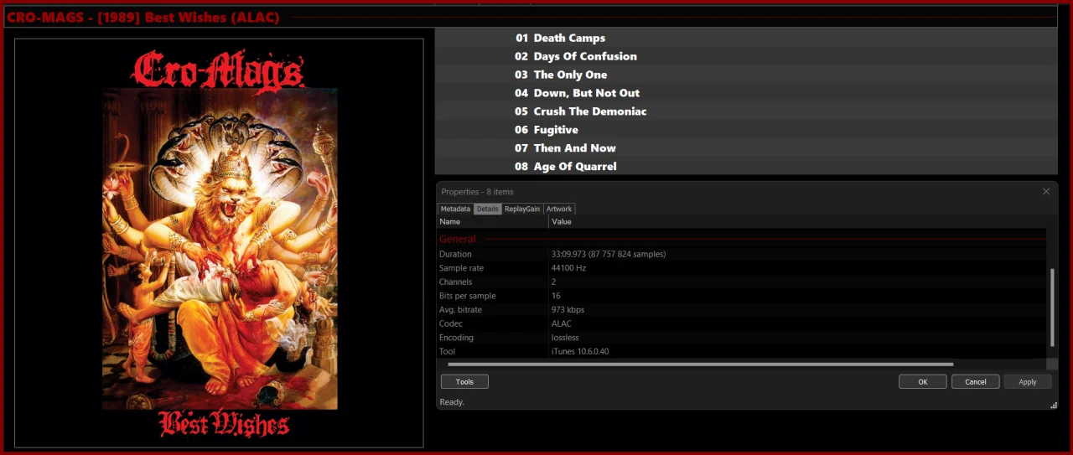Click the Best Wishes album cover art
This screenshot has height=455, width=1073.
coord(220,243)
